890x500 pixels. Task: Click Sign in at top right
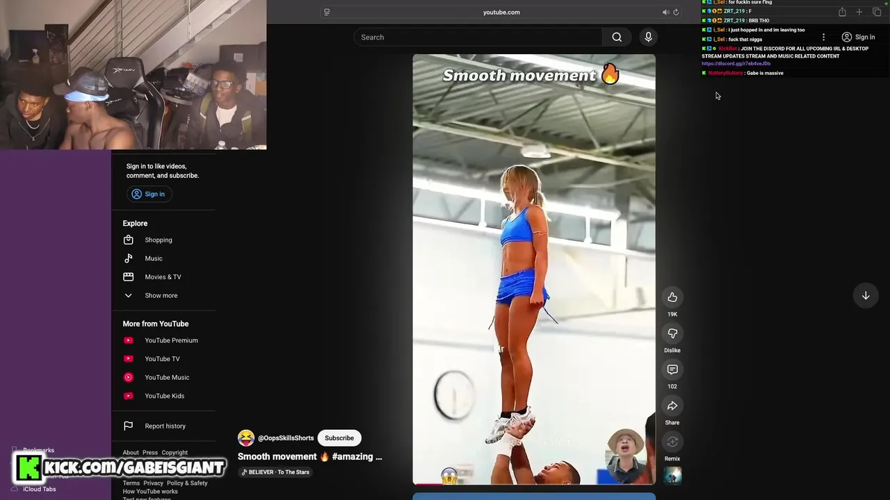859,37
